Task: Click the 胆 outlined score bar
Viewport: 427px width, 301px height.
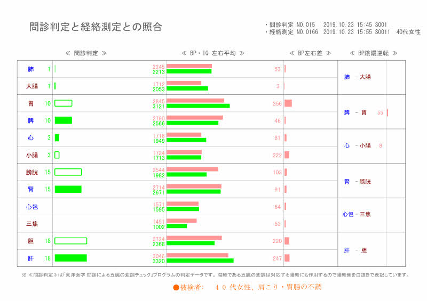Action: pos(70,241)
